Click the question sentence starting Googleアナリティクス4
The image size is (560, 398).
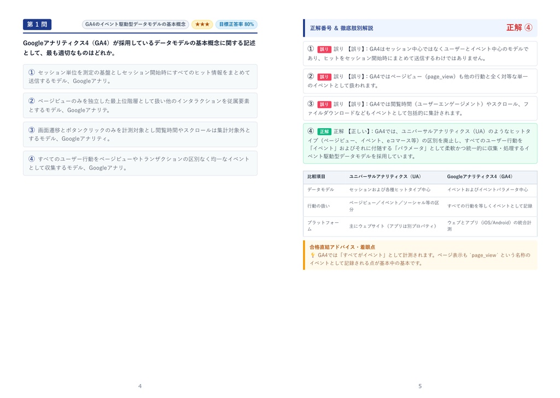coord(139,48)
